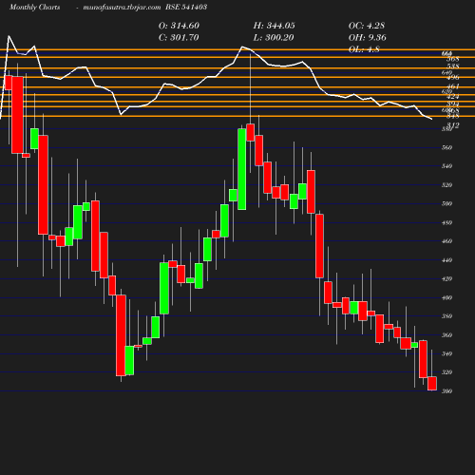Click the 300 price axis label
Image resolution: width=475 pixels, height=475 pixels.
click(x=446, y=391)
